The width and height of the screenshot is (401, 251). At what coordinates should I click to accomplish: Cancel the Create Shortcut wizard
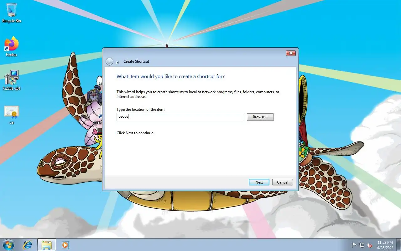282,182
